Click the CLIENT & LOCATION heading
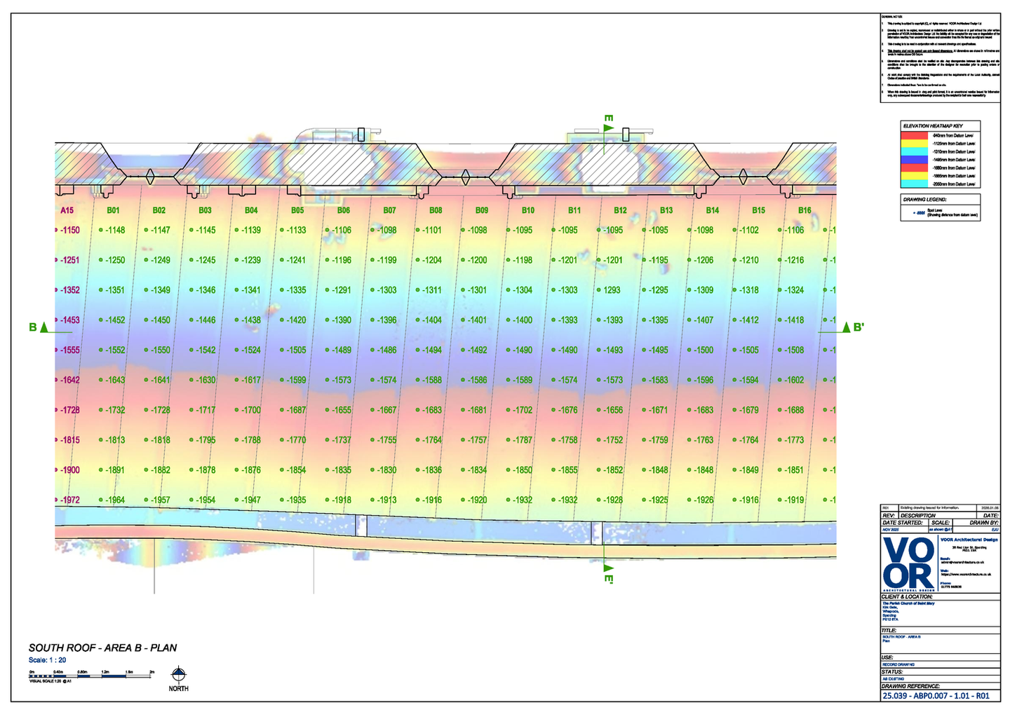This screenshot has width=1010, height=712. [x=908, y=597]
